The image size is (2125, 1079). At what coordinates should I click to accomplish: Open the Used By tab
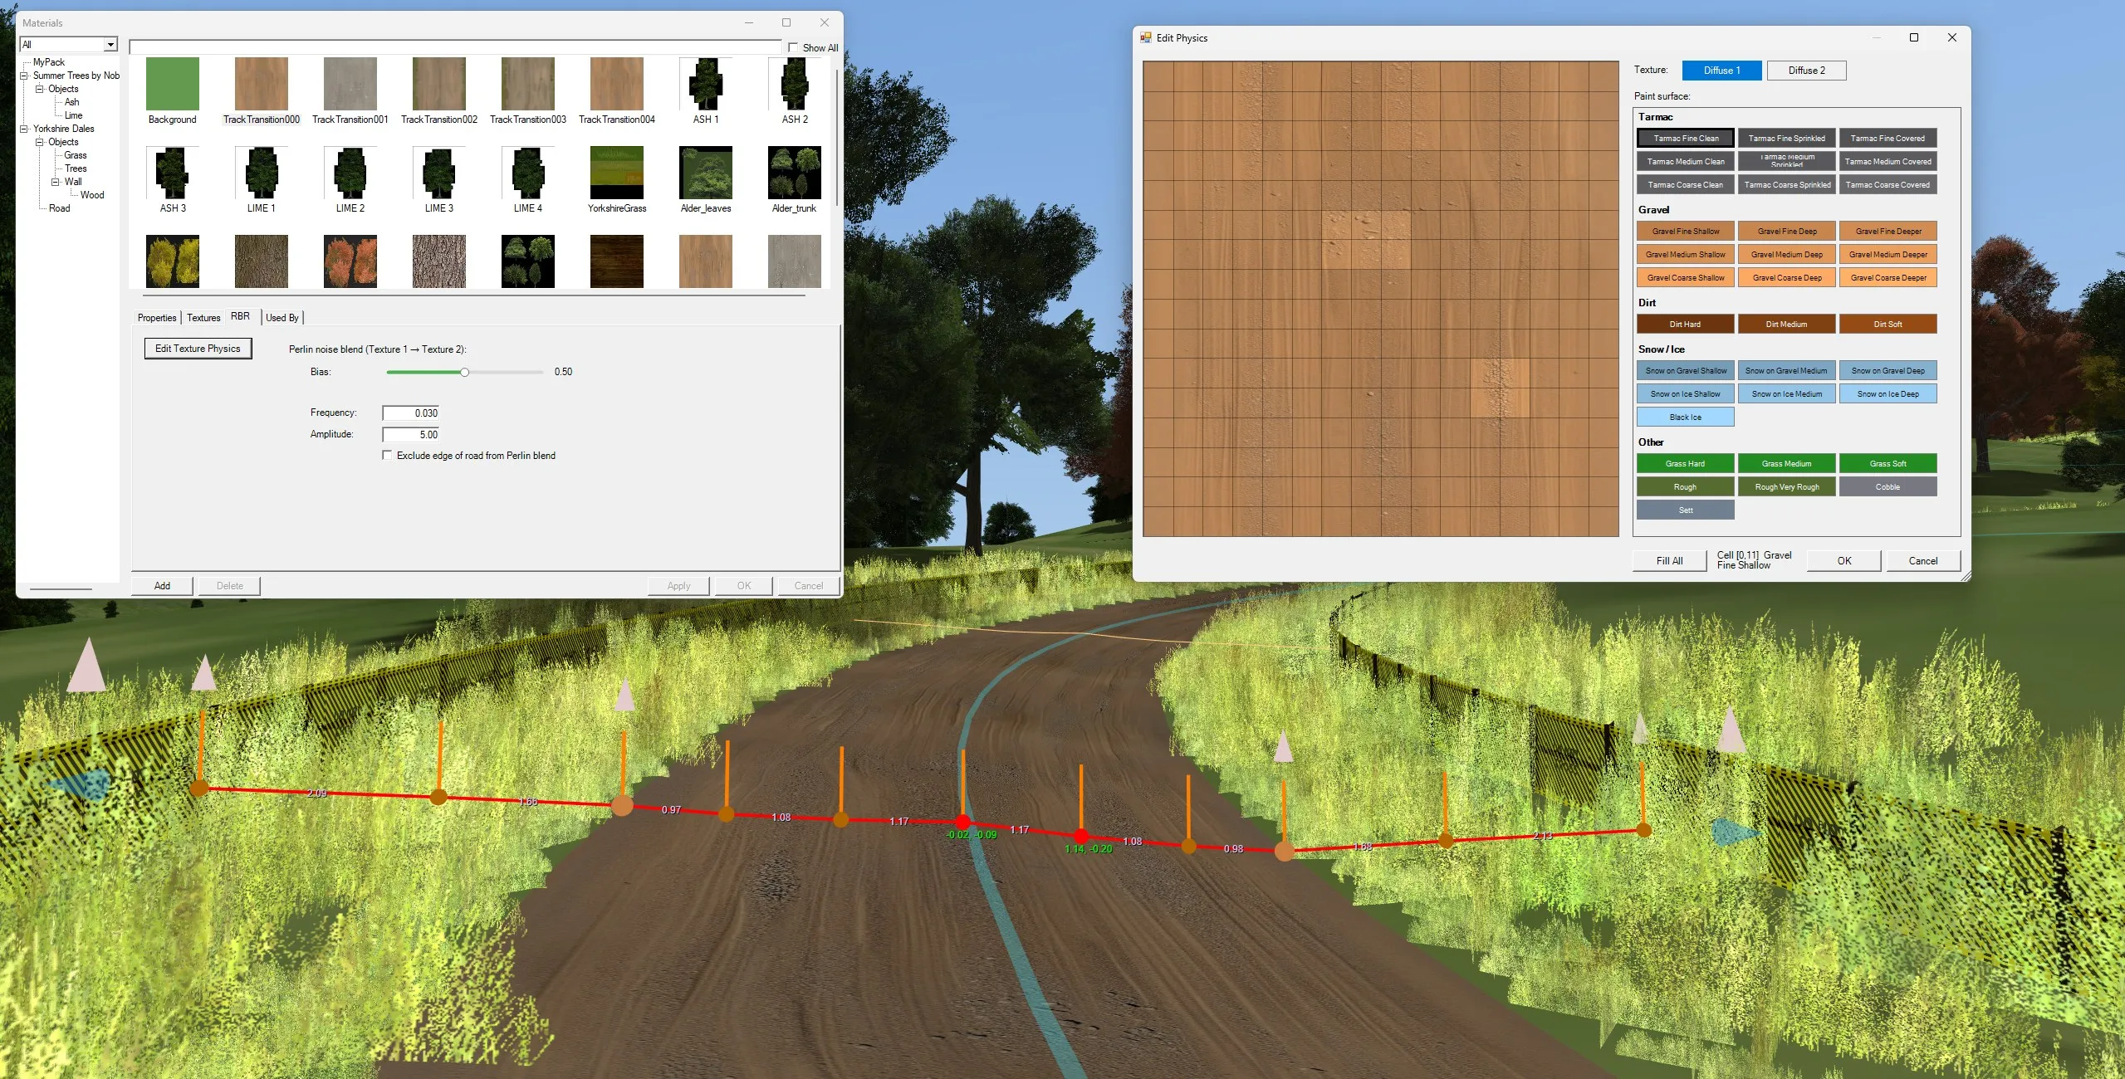tap(282, 318)
